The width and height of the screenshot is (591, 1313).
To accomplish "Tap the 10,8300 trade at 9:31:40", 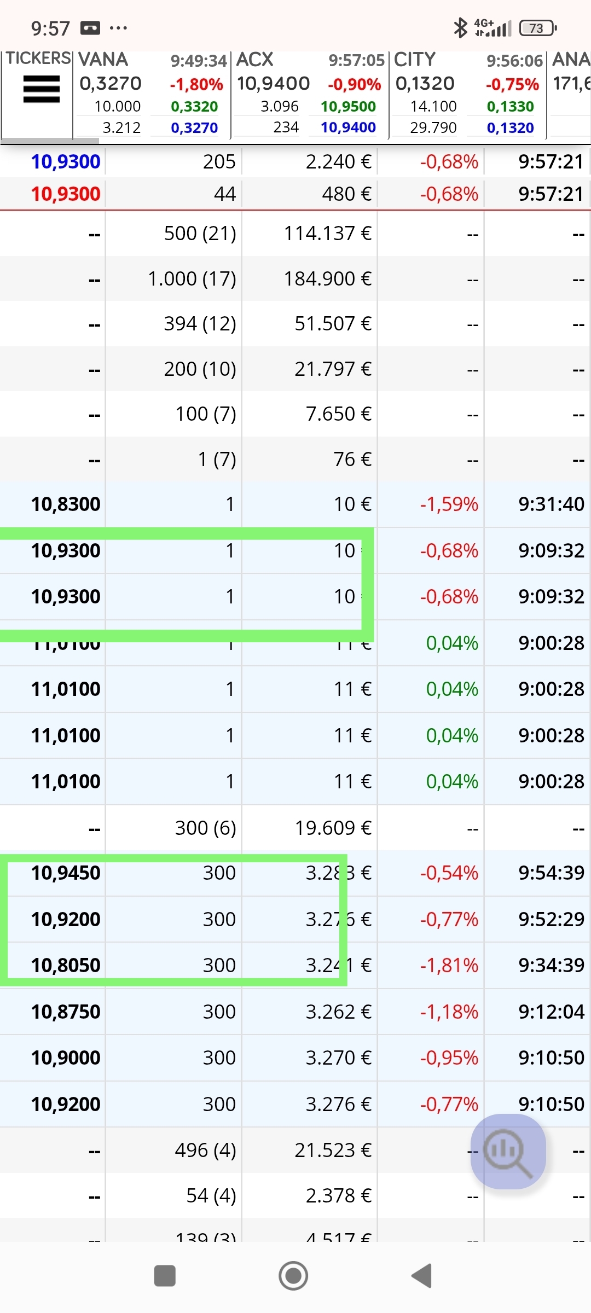I will 296,504.
